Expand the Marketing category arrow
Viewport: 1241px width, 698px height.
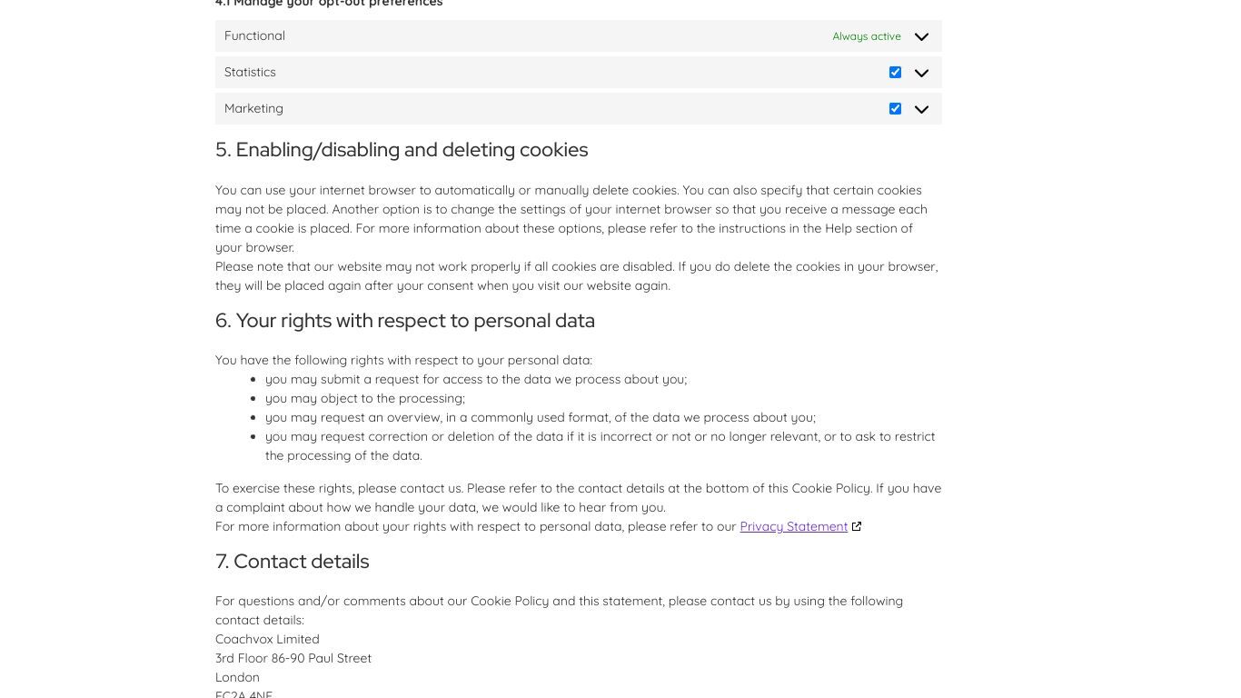[921, 109]
